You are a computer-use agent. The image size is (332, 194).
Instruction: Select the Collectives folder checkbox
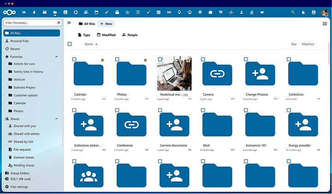click(x=289, y=59)
